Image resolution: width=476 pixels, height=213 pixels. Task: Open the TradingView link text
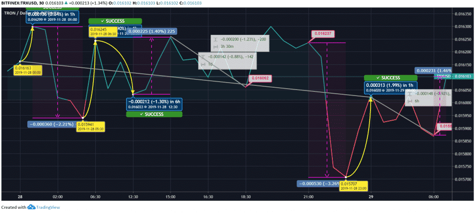click(48, 207)
